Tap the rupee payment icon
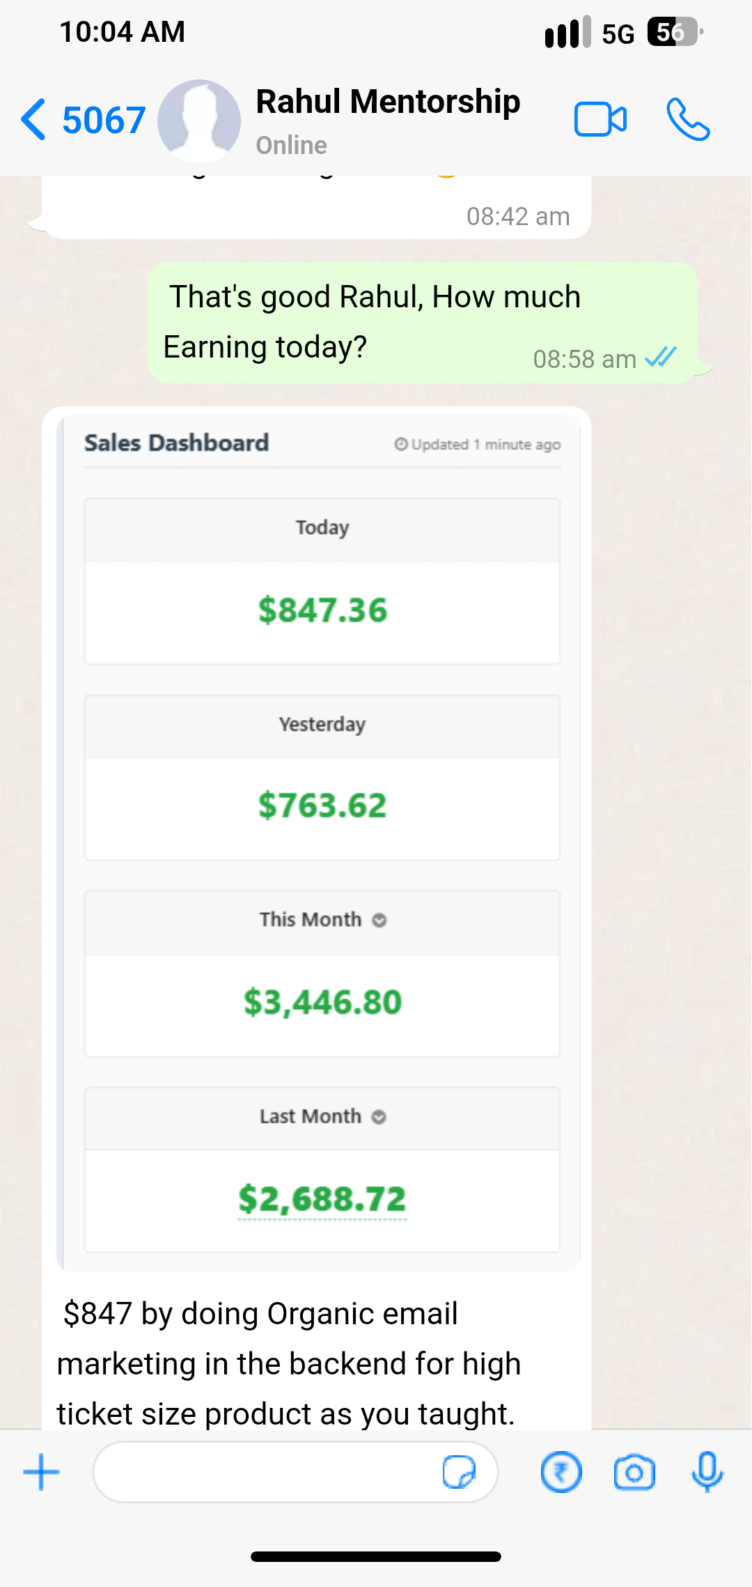 pyautogui.click(x=561, y=1473)
